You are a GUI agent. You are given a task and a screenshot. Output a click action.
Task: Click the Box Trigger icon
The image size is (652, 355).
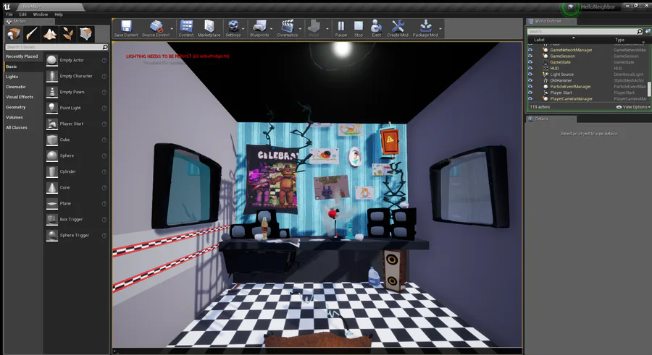pyautogui.click(x=52, y=219)
